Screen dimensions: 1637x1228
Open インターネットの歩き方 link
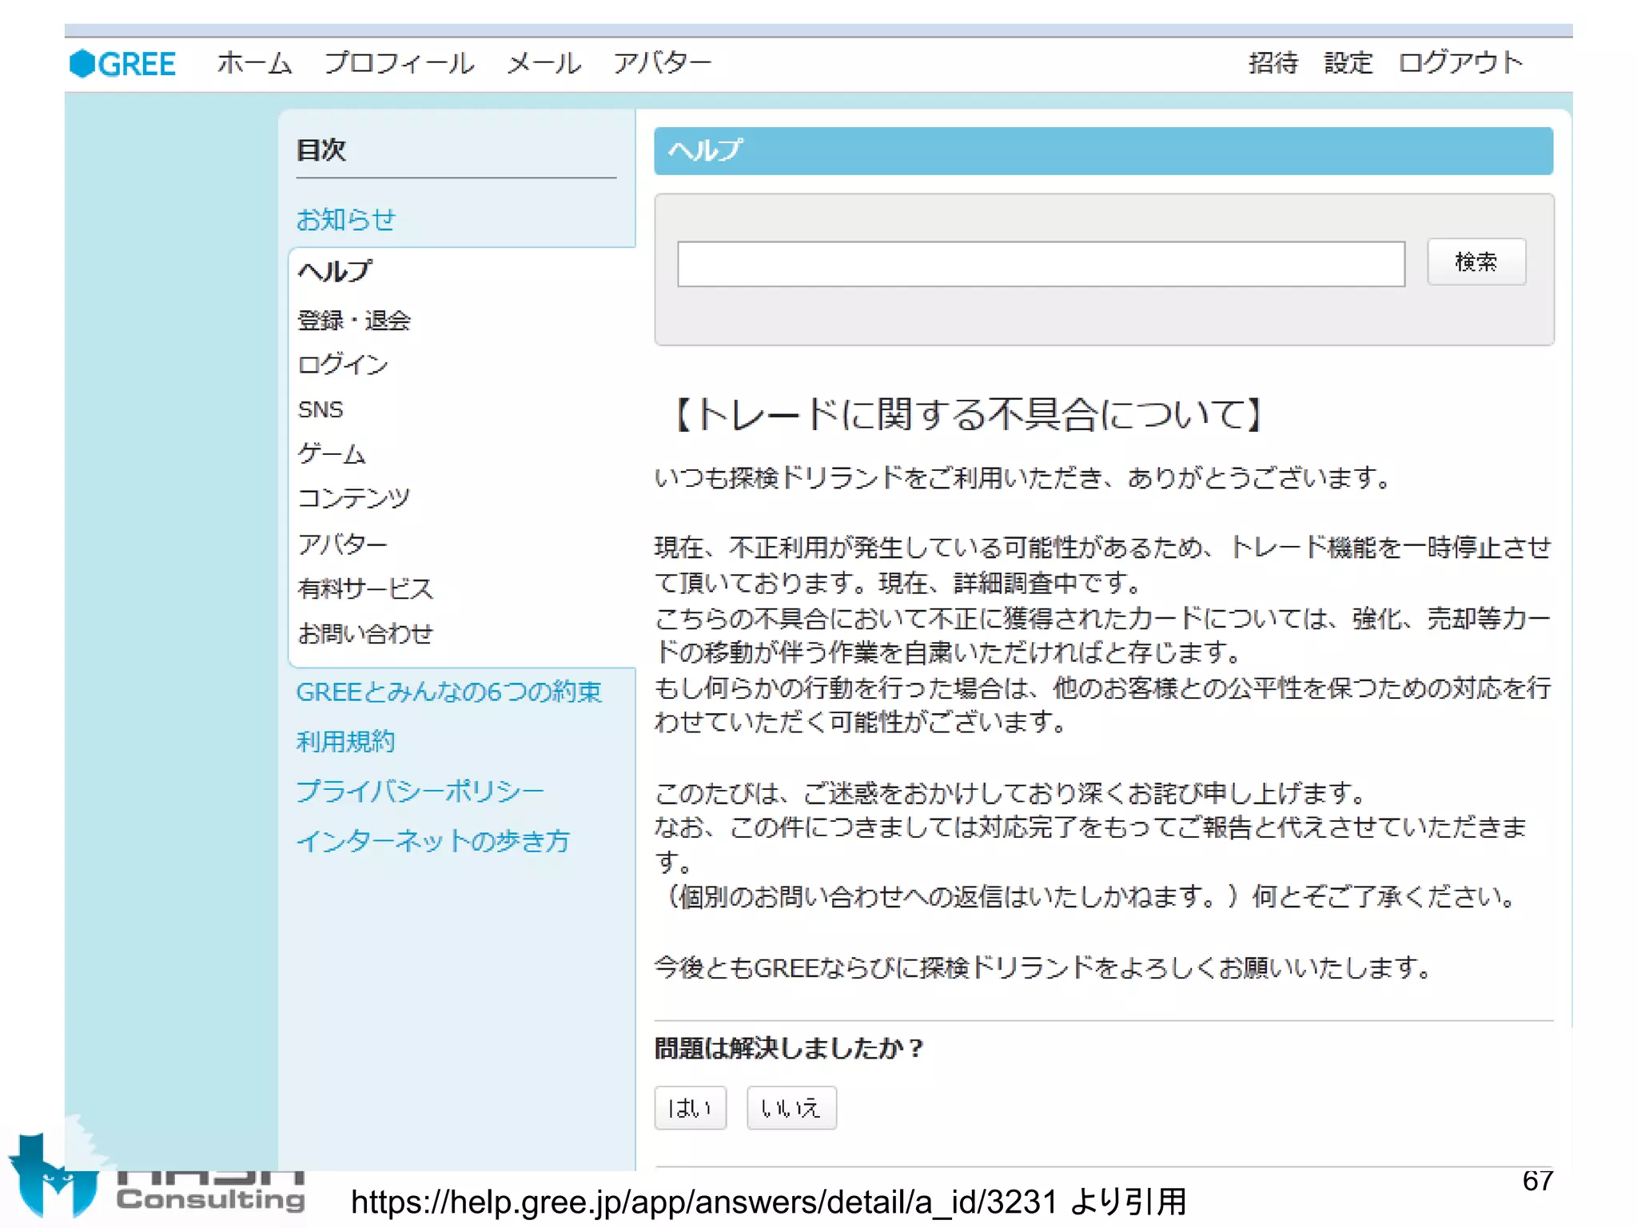(432, 841)
